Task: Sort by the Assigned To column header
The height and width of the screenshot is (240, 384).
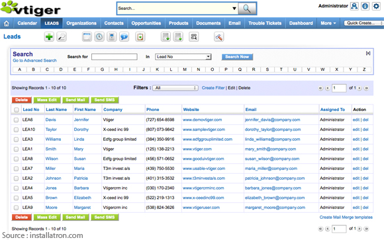Action: [332, 110]
